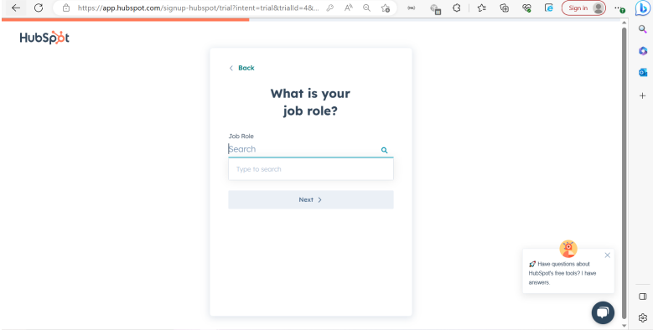Click the Next button
The image size is (653, 330).
(311, 199)
